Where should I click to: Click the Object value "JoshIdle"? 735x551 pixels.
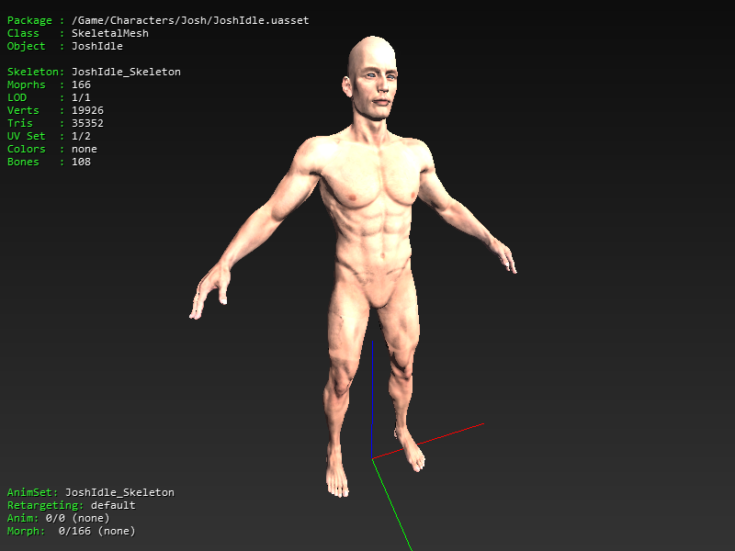pyautogui.click(x=97, y=46)
